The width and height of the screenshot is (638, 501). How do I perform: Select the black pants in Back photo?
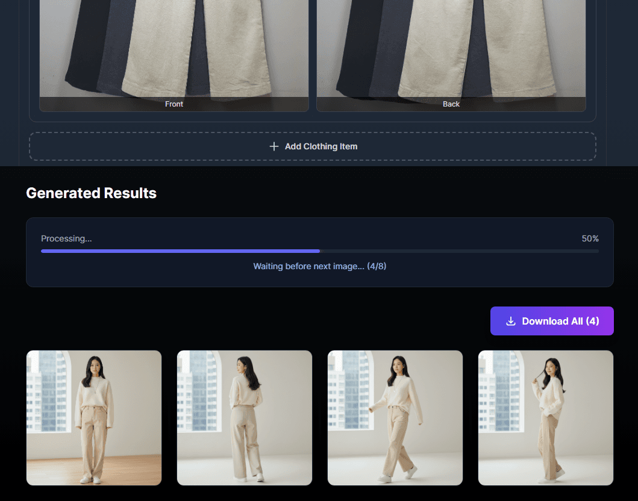[351, 48]
